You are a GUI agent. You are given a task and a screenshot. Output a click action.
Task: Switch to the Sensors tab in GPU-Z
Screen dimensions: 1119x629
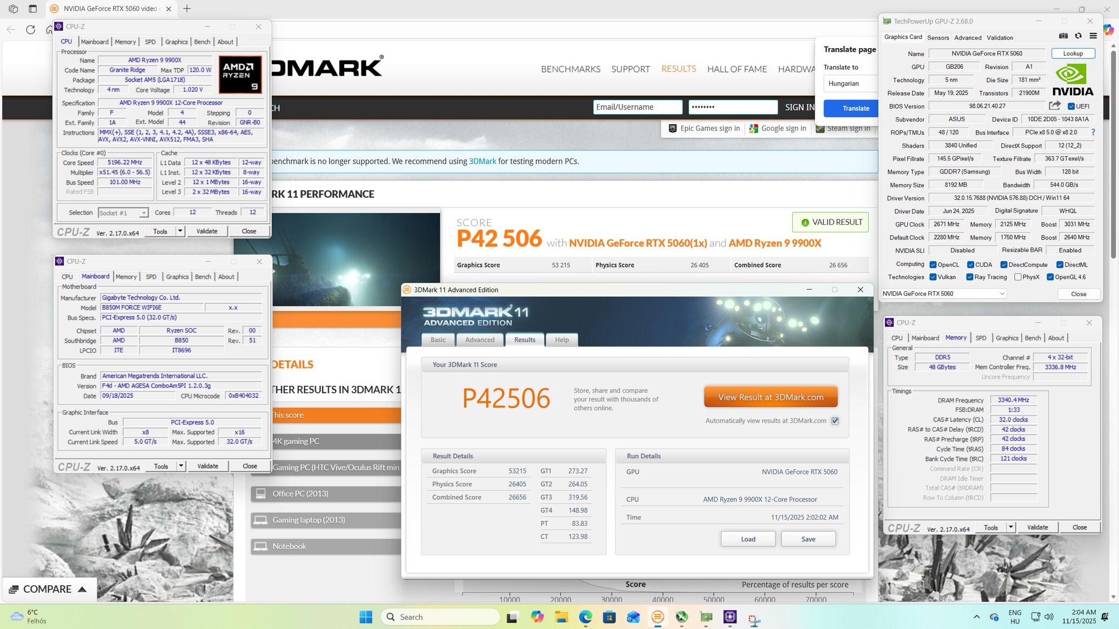(937, 38)
